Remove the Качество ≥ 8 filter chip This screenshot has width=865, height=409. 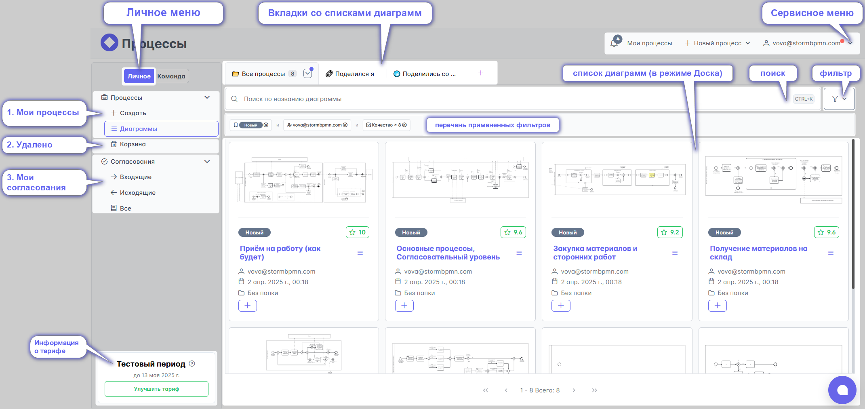click(404, 125)
